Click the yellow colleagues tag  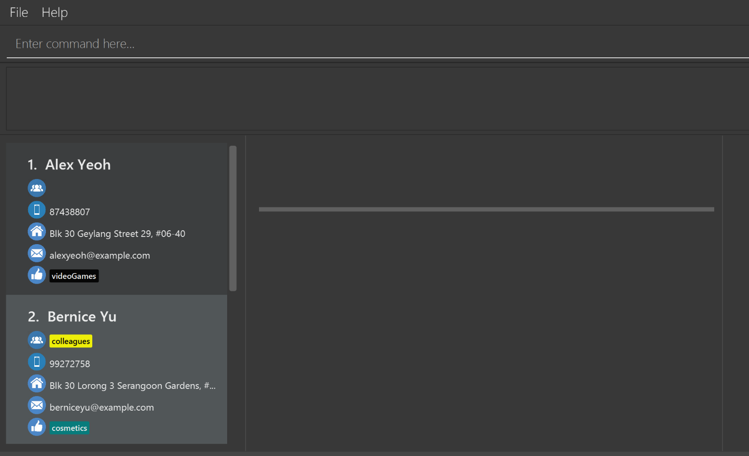tap(71, 341)
